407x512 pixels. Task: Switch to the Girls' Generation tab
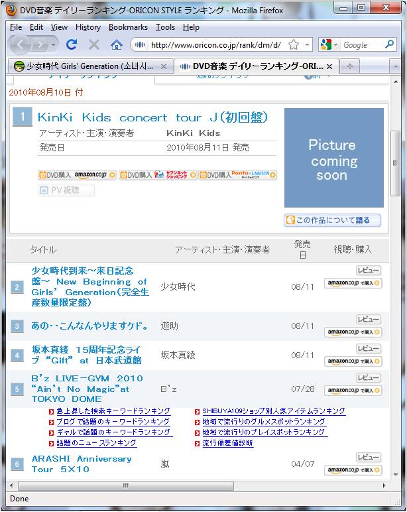tap(89, 66)
